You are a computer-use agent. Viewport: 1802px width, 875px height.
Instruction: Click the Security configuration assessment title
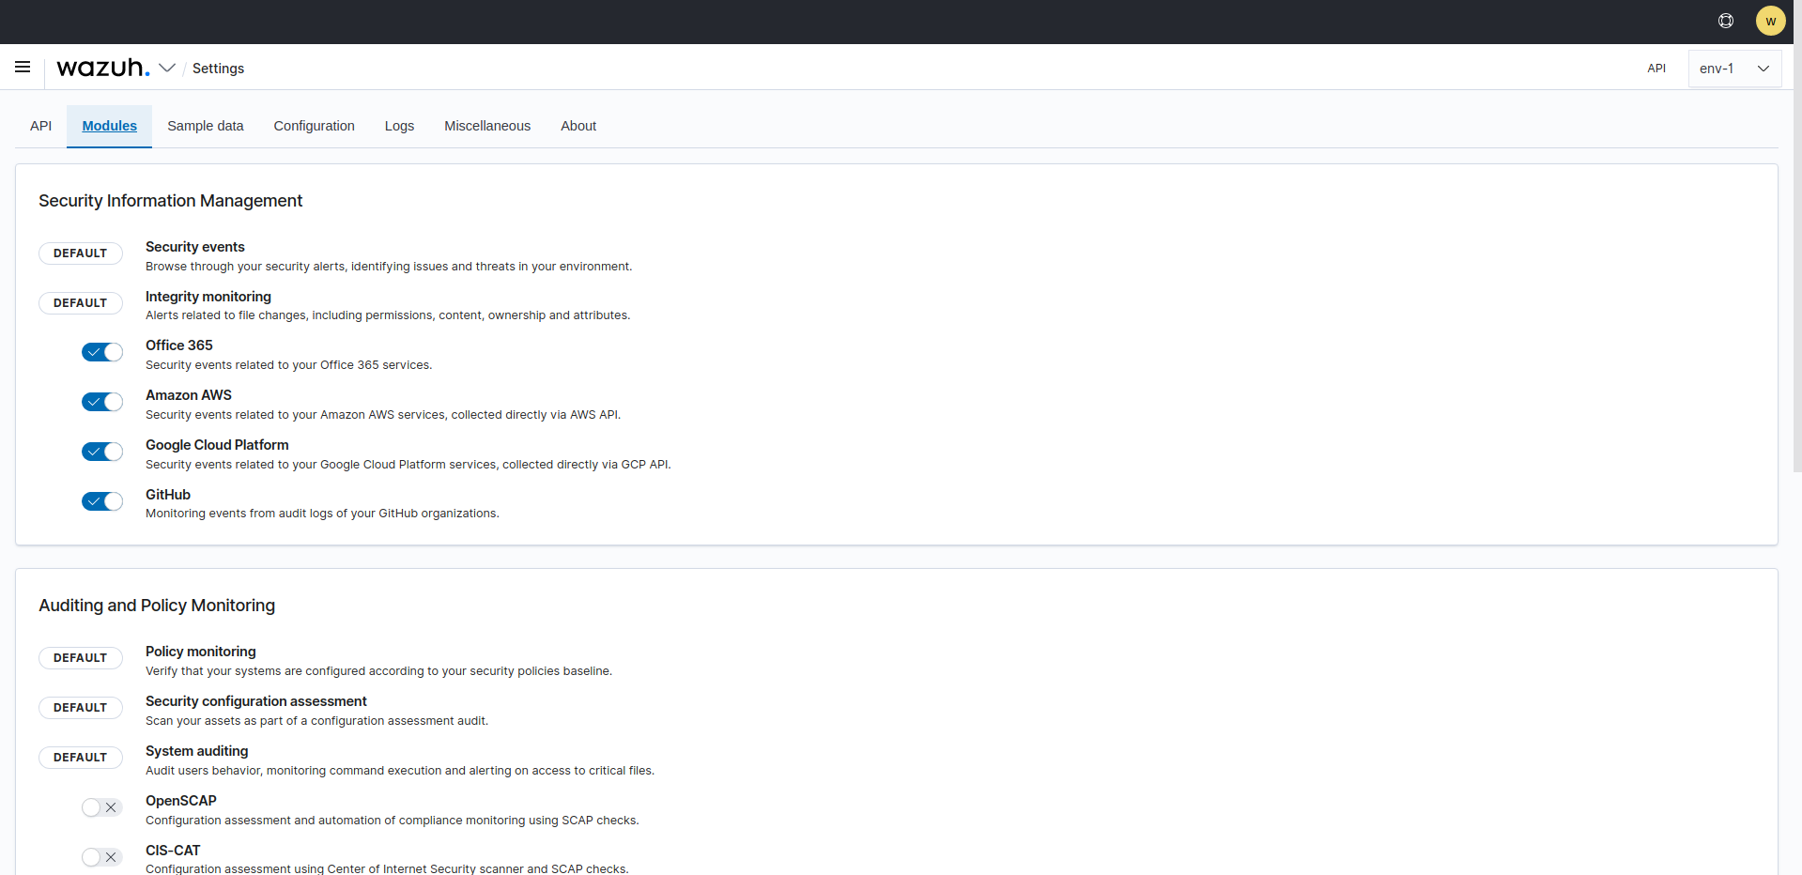click(x=256, y=701)
